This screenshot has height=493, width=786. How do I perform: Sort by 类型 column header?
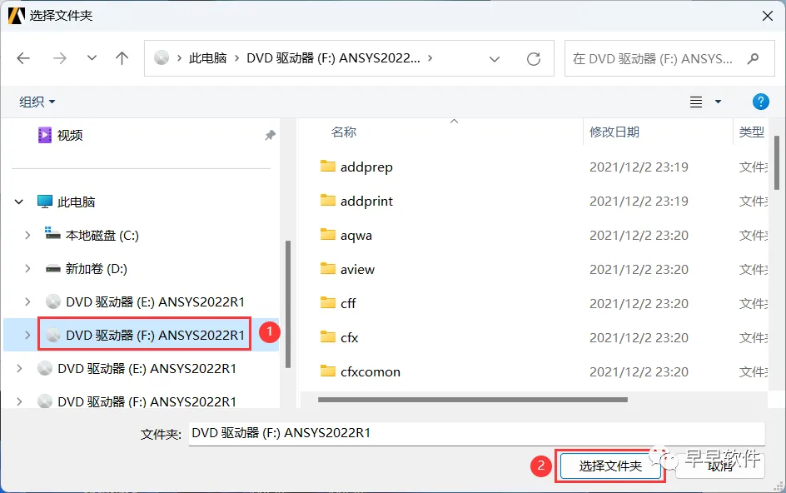tap(751, 132)
